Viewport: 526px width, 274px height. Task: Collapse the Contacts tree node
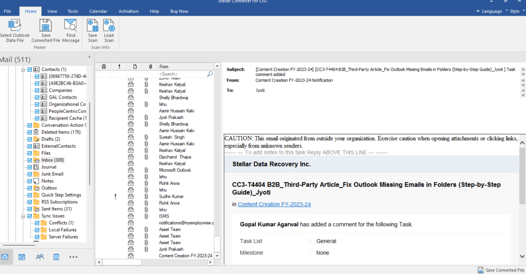coord(23,70)
